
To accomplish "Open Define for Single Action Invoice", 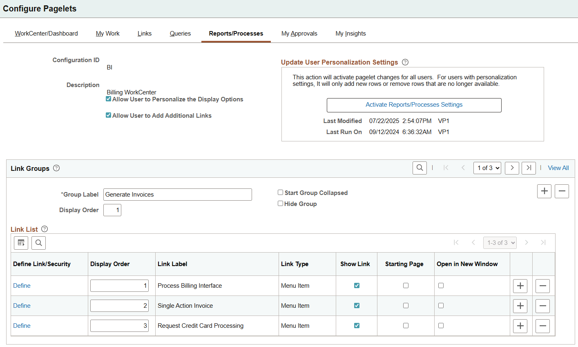I will click(22, 305).
